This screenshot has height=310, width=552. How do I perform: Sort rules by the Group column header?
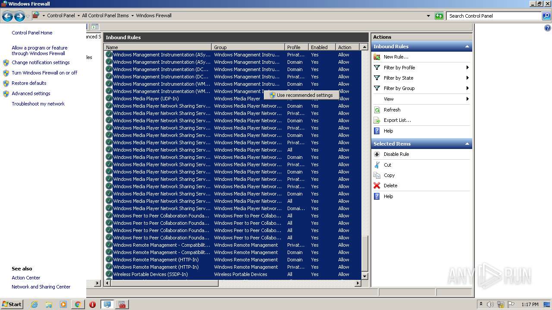(x=248, y=47)
